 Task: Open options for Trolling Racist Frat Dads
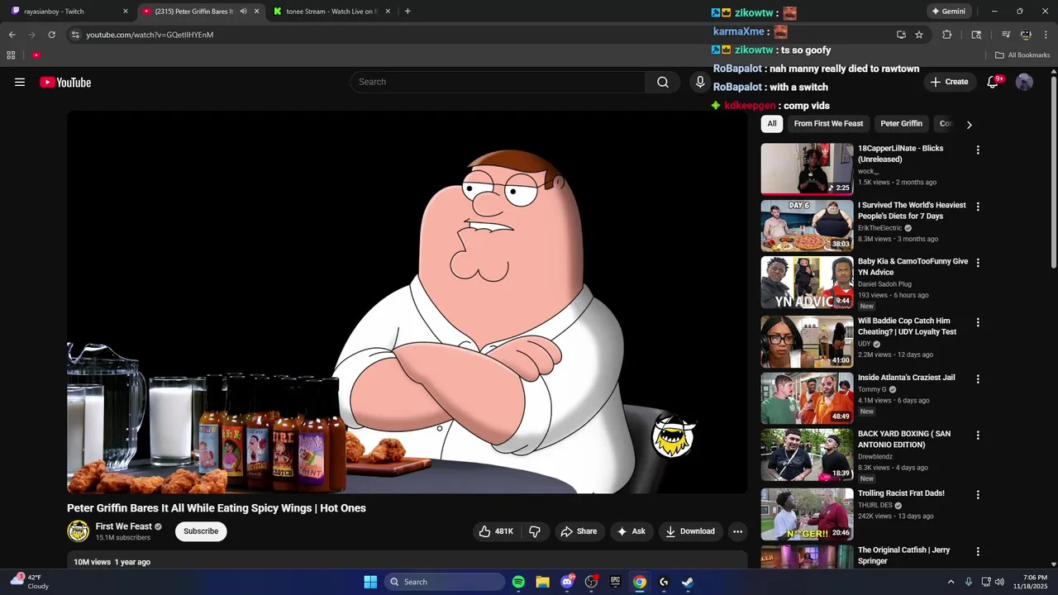click(978, 494)
